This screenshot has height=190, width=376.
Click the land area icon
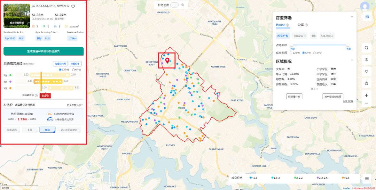(67, 26)
